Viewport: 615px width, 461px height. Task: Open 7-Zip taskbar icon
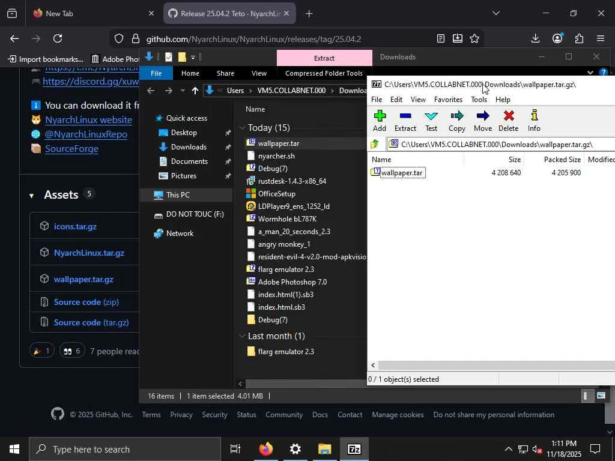(354, 449)
